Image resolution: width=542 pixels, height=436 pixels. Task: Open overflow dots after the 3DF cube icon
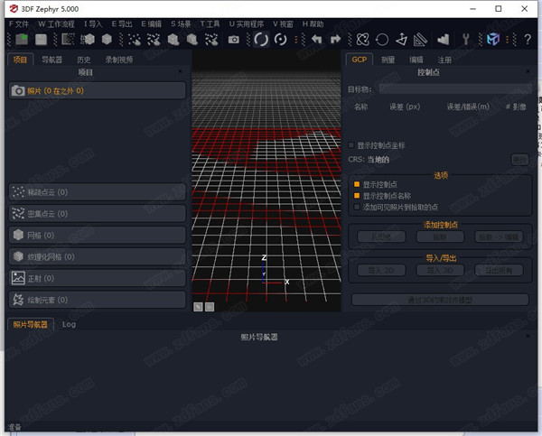click(507, 40)
